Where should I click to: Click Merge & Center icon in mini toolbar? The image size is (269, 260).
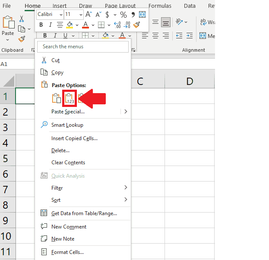142,14
